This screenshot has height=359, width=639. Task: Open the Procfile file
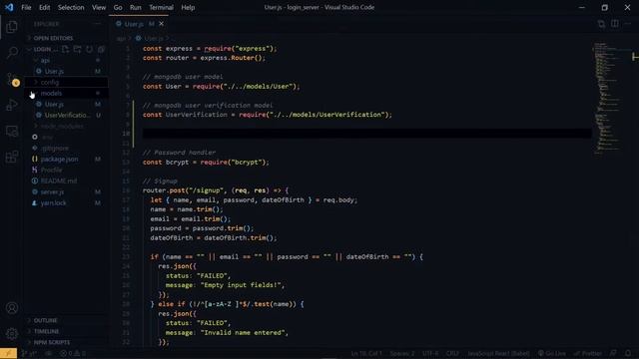tap(52, 171)
